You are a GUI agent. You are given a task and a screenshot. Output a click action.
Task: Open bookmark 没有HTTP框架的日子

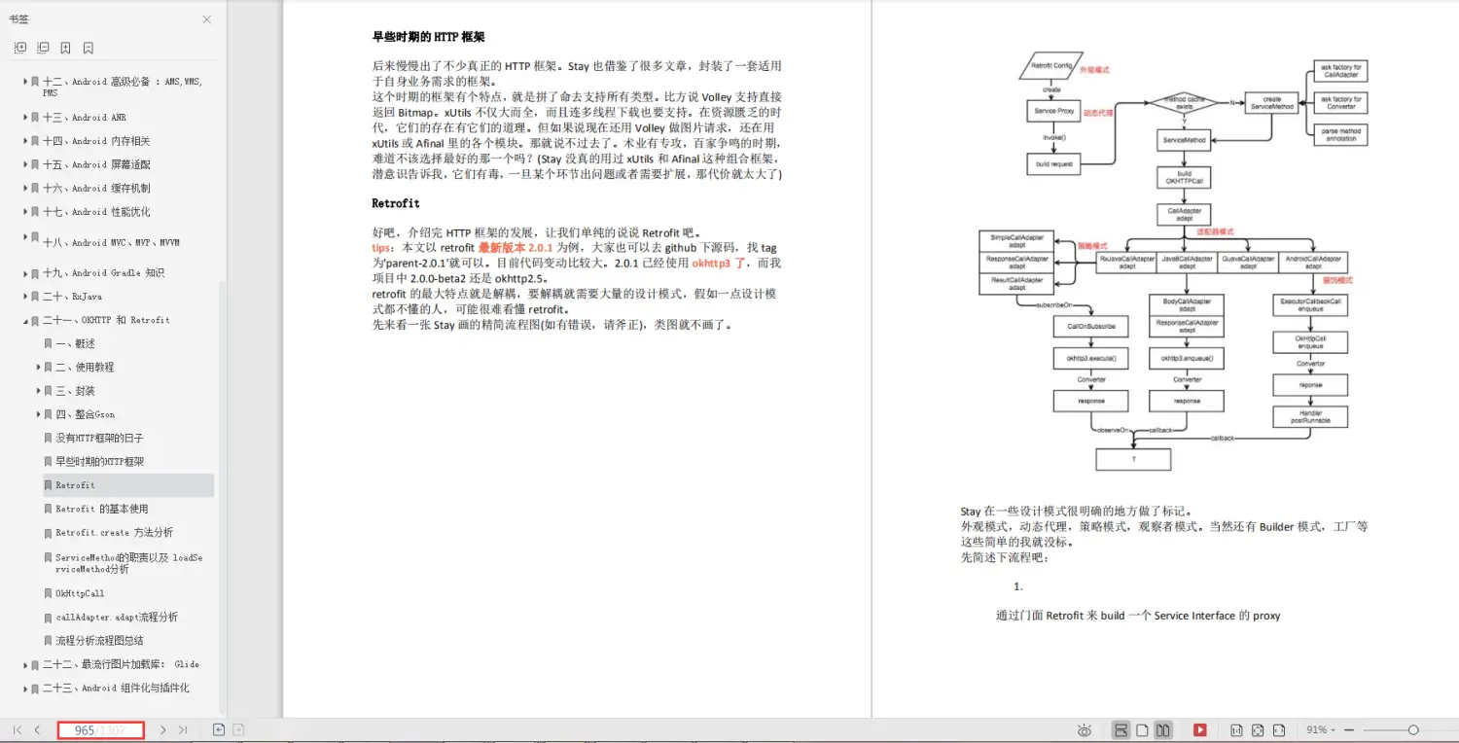pos(99,438)
